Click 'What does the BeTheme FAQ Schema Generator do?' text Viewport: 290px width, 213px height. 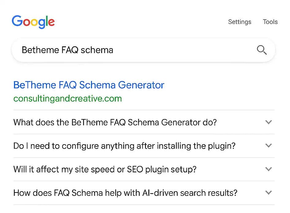pos(115,122)
